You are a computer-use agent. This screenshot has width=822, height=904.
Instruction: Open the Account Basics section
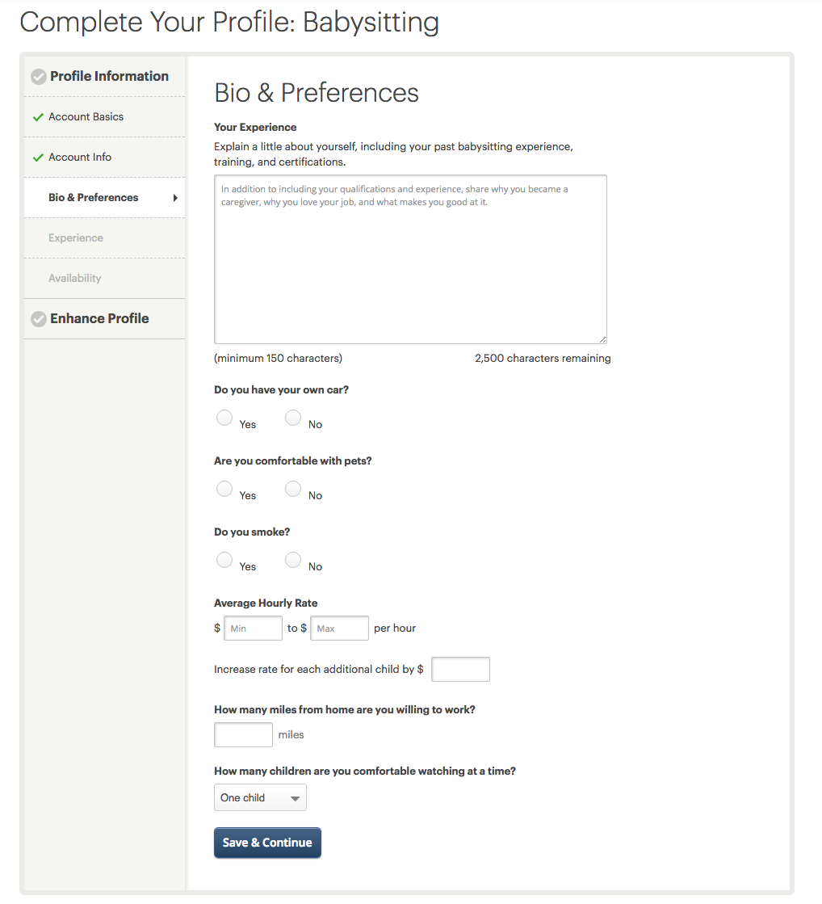(86, 117)
